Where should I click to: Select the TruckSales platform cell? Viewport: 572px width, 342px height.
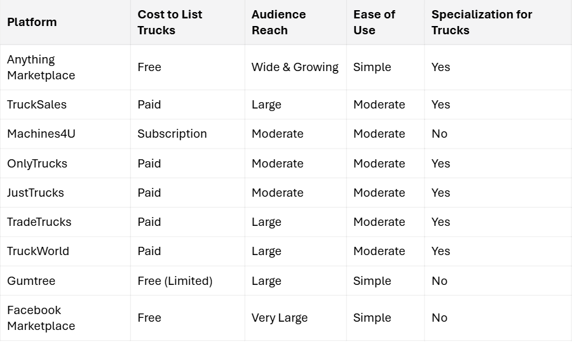[37, 105]
